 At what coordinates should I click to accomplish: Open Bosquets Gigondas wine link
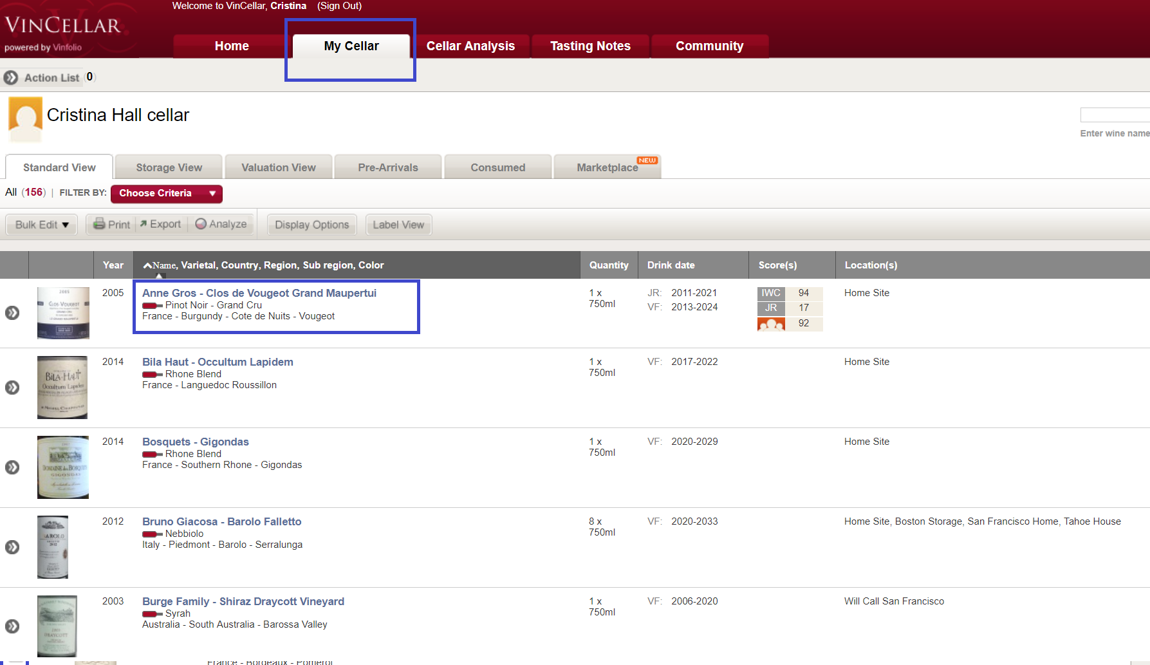196,442
